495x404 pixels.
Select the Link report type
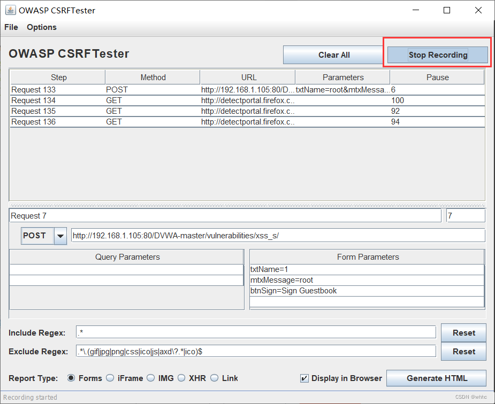tap(215, 378)
